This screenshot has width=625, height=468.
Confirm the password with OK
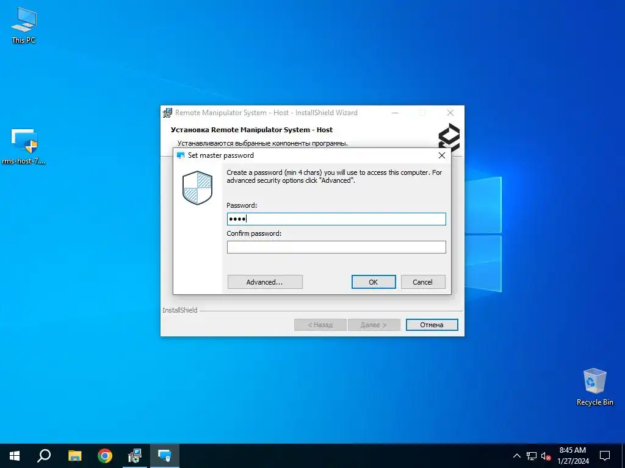click(x=374, y=282)
